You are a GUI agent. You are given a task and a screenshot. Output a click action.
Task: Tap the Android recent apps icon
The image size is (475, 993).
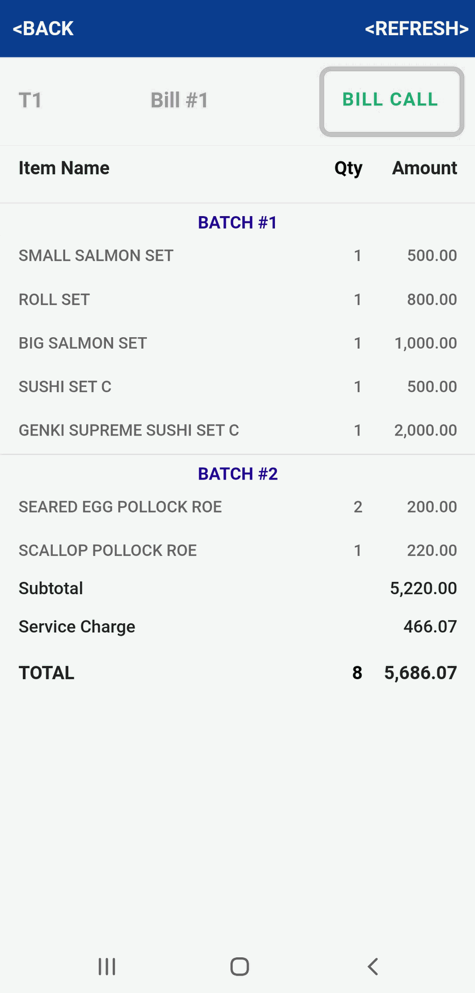107,966
